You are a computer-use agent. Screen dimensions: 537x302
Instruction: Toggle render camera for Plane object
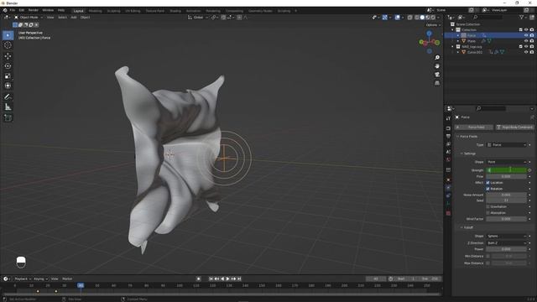531,41
